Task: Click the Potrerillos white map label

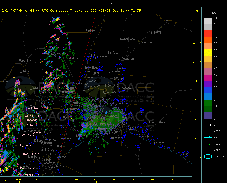Action: [x=30, y=108]
